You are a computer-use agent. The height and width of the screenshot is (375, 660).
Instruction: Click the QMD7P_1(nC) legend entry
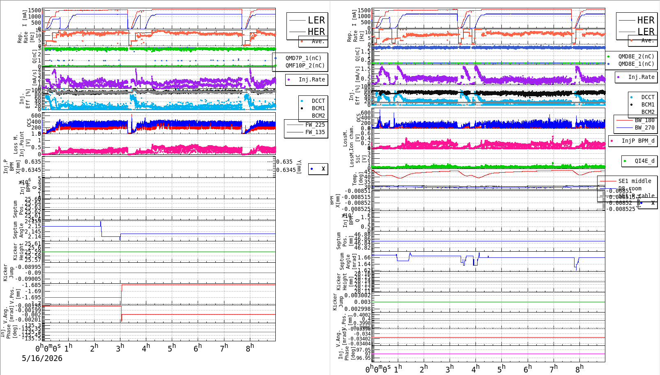click(303, 58)
